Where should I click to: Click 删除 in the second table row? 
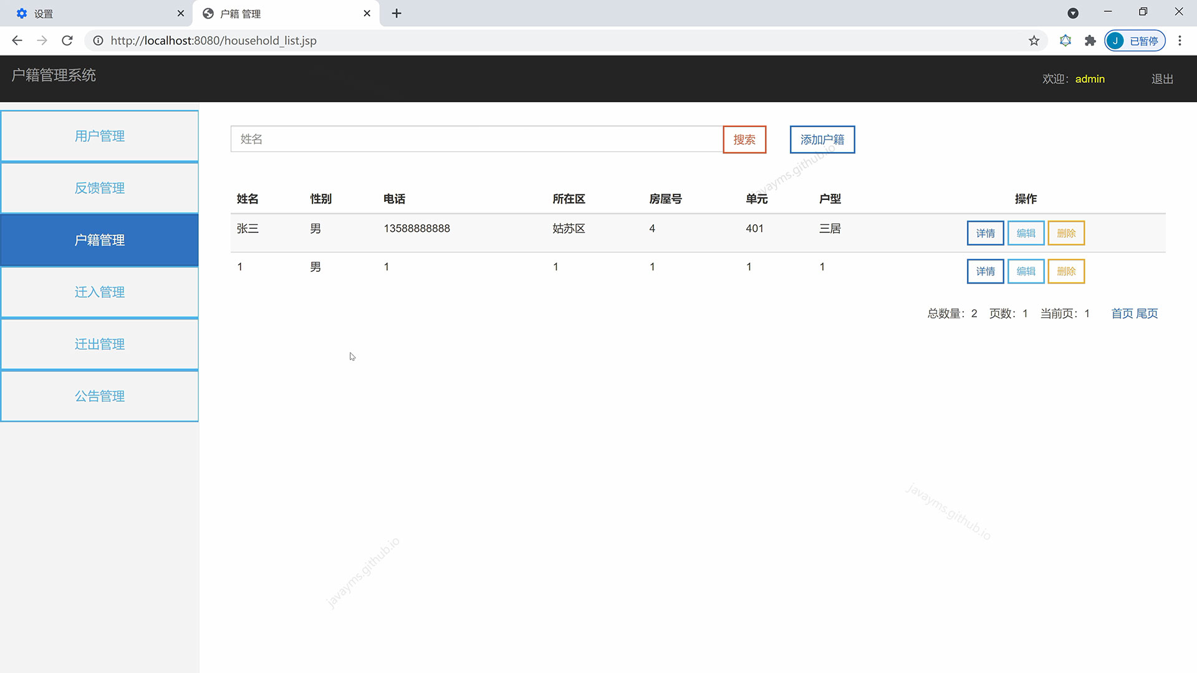pos(1066,271)
